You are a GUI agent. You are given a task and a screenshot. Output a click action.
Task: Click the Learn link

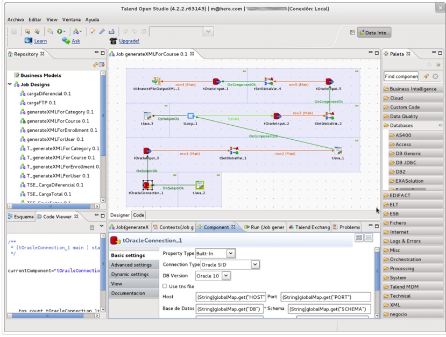tap(40, 41)
